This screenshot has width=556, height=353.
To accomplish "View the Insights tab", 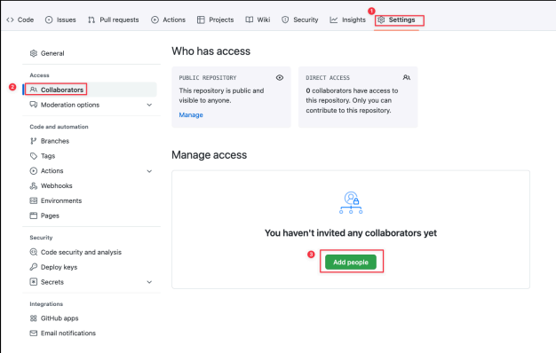I will [348, 20].
